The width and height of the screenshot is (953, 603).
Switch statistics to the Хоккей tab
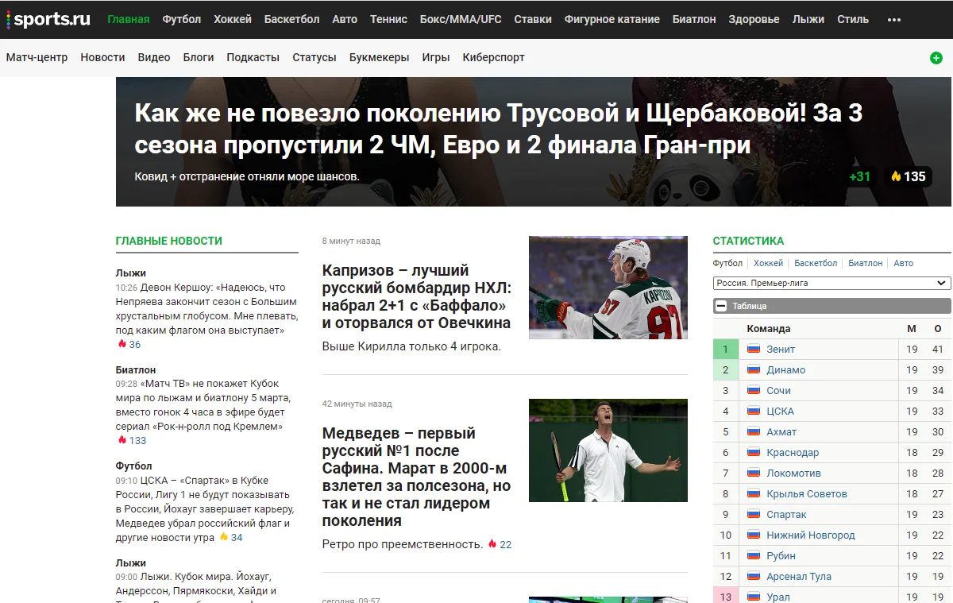(768, 263)
